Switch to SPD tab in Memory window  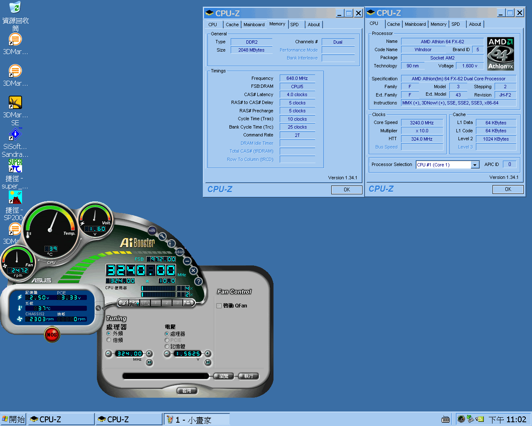click(x=294, y=25)
